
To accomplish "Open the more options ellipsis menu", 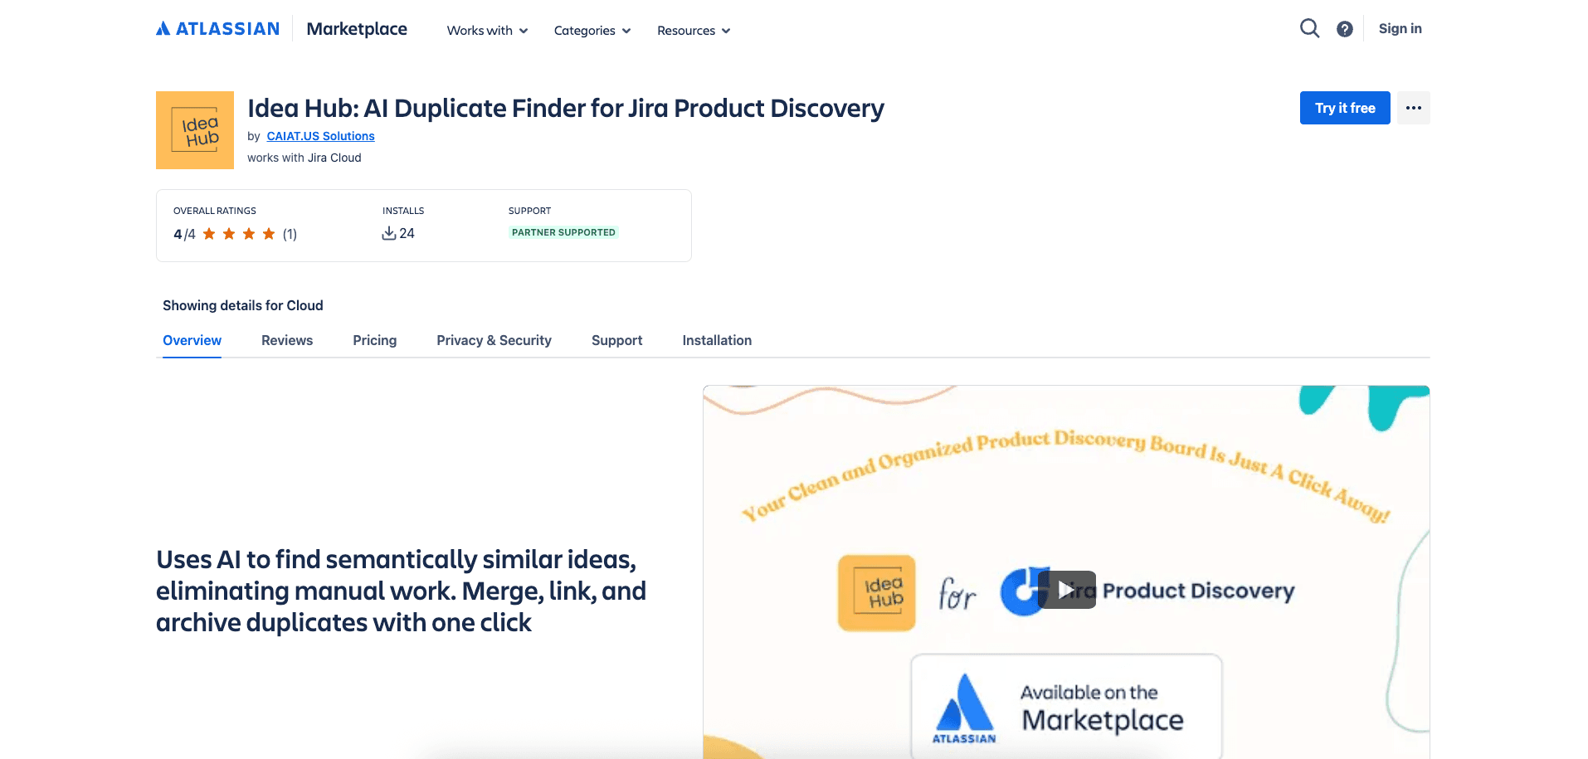I will point(1413,107).
